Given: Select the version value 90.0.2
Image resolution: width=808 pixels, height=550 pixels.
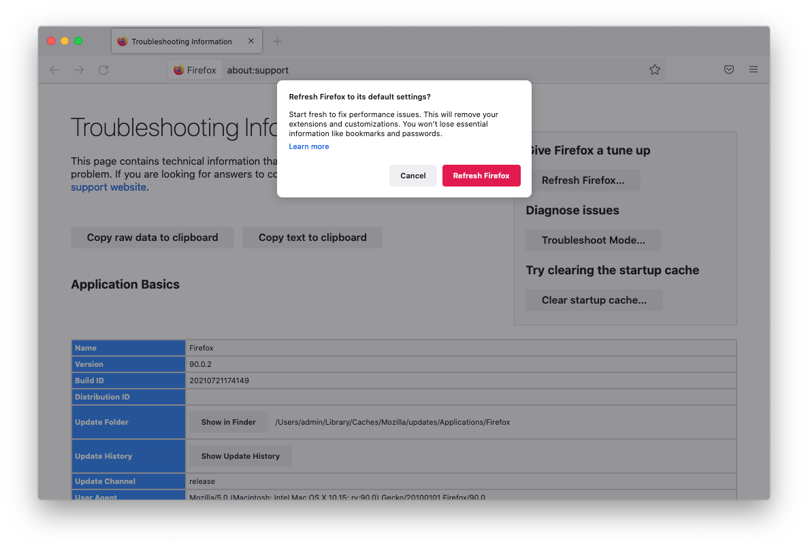Looking at the screenshot, I should [x=200, y=364].
